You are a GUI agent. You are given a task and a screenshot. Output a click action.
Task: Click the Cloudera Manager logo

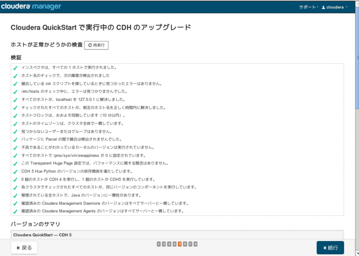(x=31, y=6)
